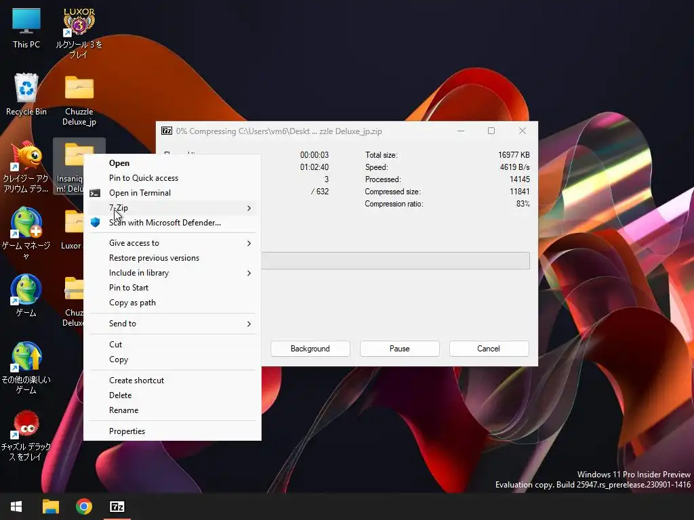
Task: Expand the Send to submenu arrow
Action: tap(249, 324)
